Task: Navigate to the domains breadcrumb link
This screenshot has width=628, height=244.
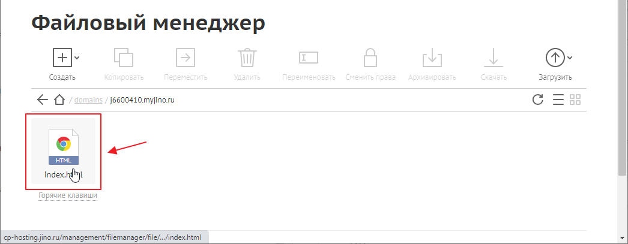Action: pos(88,100)
